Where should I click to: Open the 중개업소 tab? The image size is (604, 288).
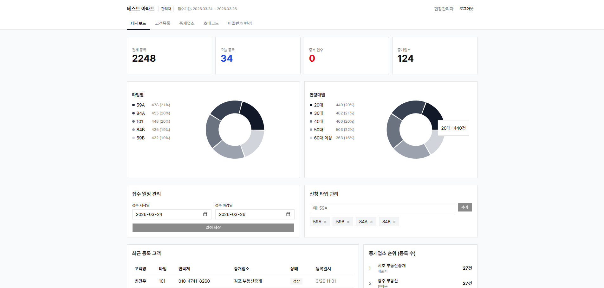[187, 23]
